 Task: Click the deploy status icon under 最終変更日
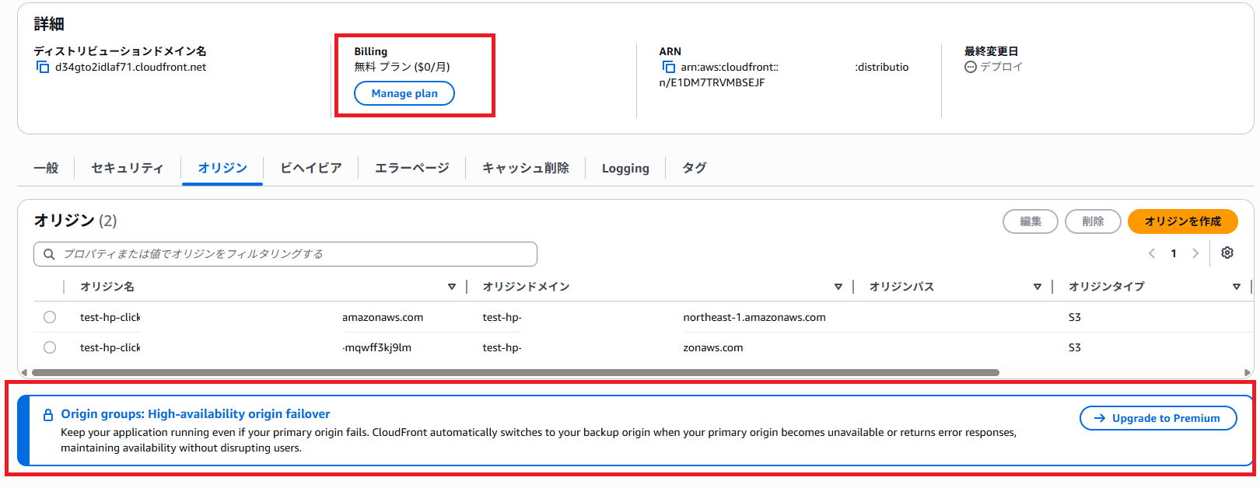970,67
